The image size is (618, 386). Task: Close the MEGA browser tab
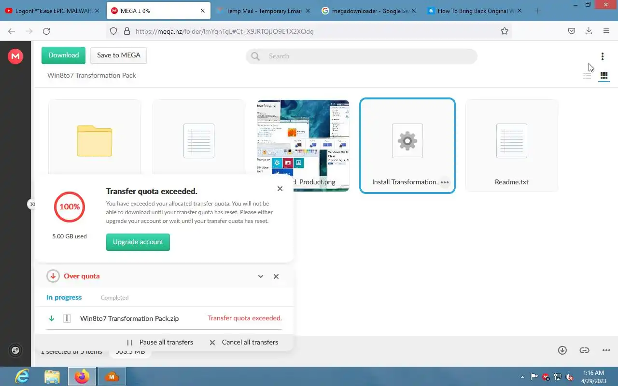pos(203,11)
